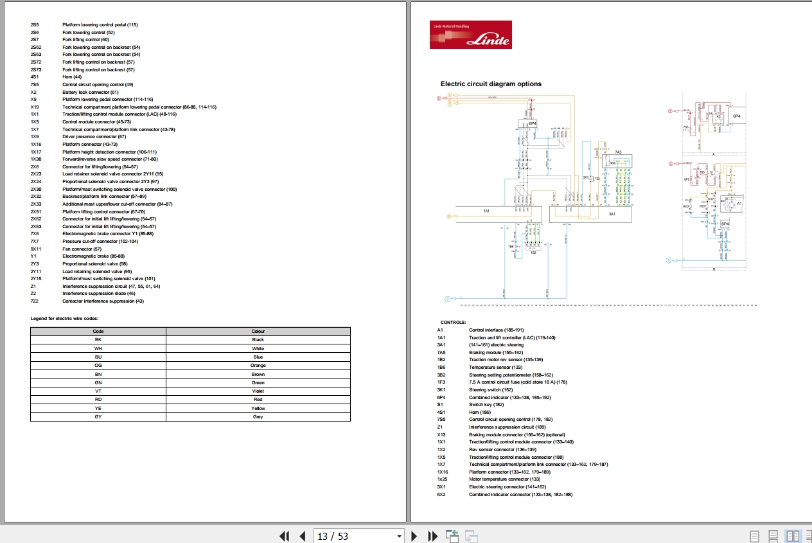This screenshot has height=543, width=812.
Task: Select the Green colour cell
Action: pos(258,382)
